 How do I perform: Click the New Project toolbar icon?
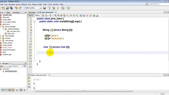pos(3,8)
